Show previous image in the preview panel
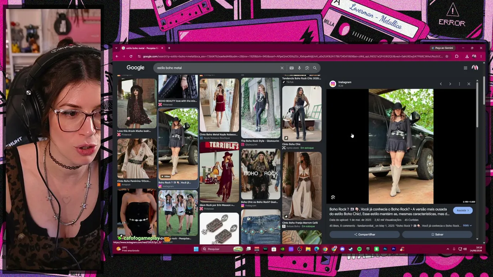Screen dimensions: 493x277 click(441, 84)
